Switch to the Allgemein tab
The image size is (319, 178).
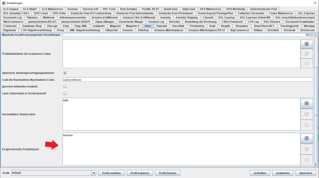point(9,30)
